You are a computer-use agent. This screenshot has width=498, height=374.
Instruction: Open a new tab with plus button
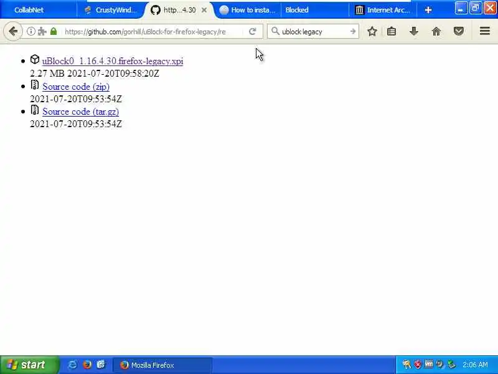coord(428,10)
